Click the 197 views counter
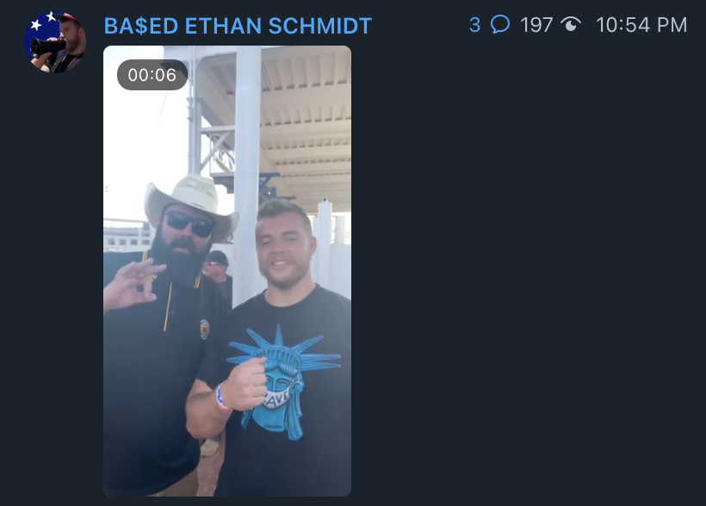 click(x=536, y=25)
